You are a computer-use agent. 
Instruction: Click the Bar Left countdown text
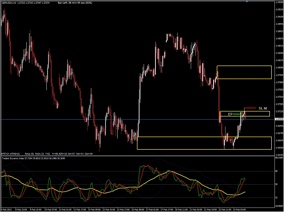click(x=75, y=3)
